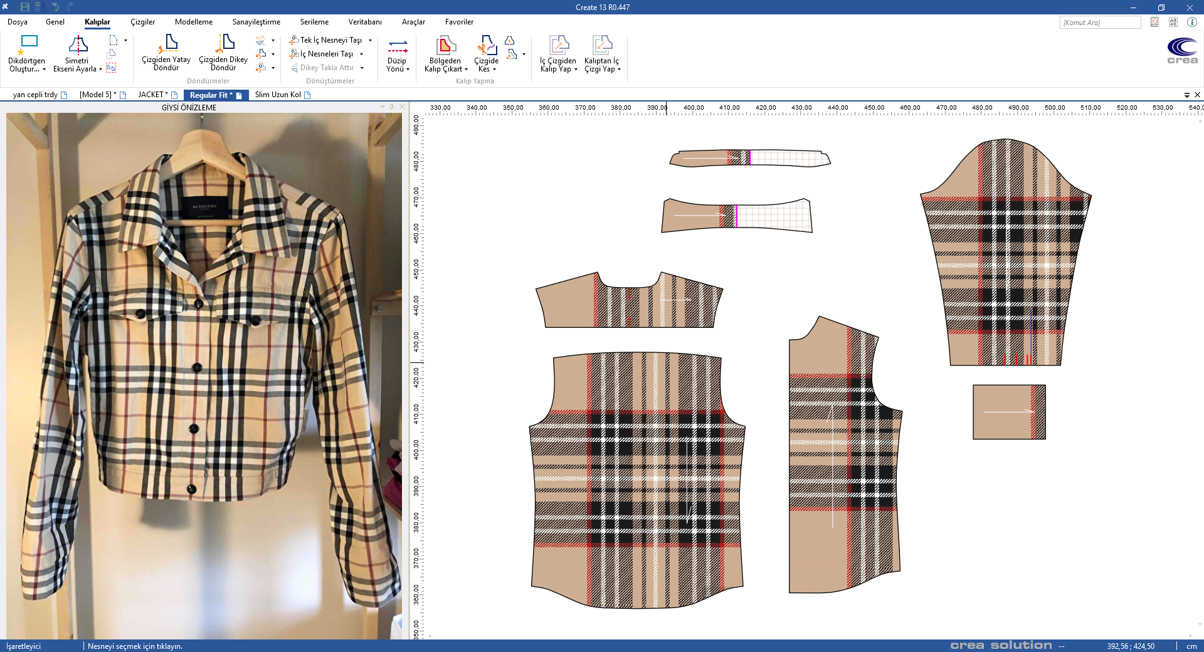Viewport: 1204px width, 652px height.
Task: Open the Modelleme ribbon tab
Action: 193,22
